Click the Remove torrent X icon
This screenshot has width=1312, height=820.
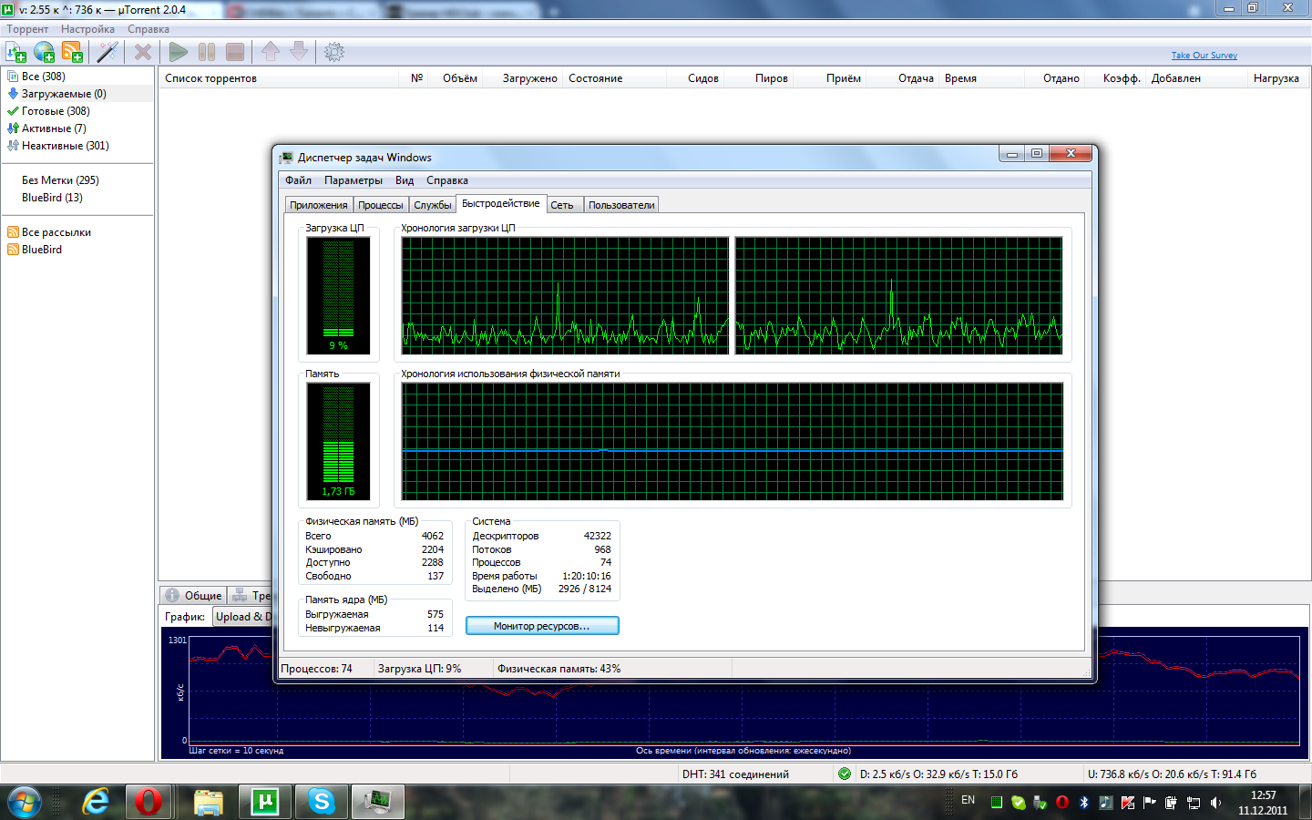(x=143, y=52)
